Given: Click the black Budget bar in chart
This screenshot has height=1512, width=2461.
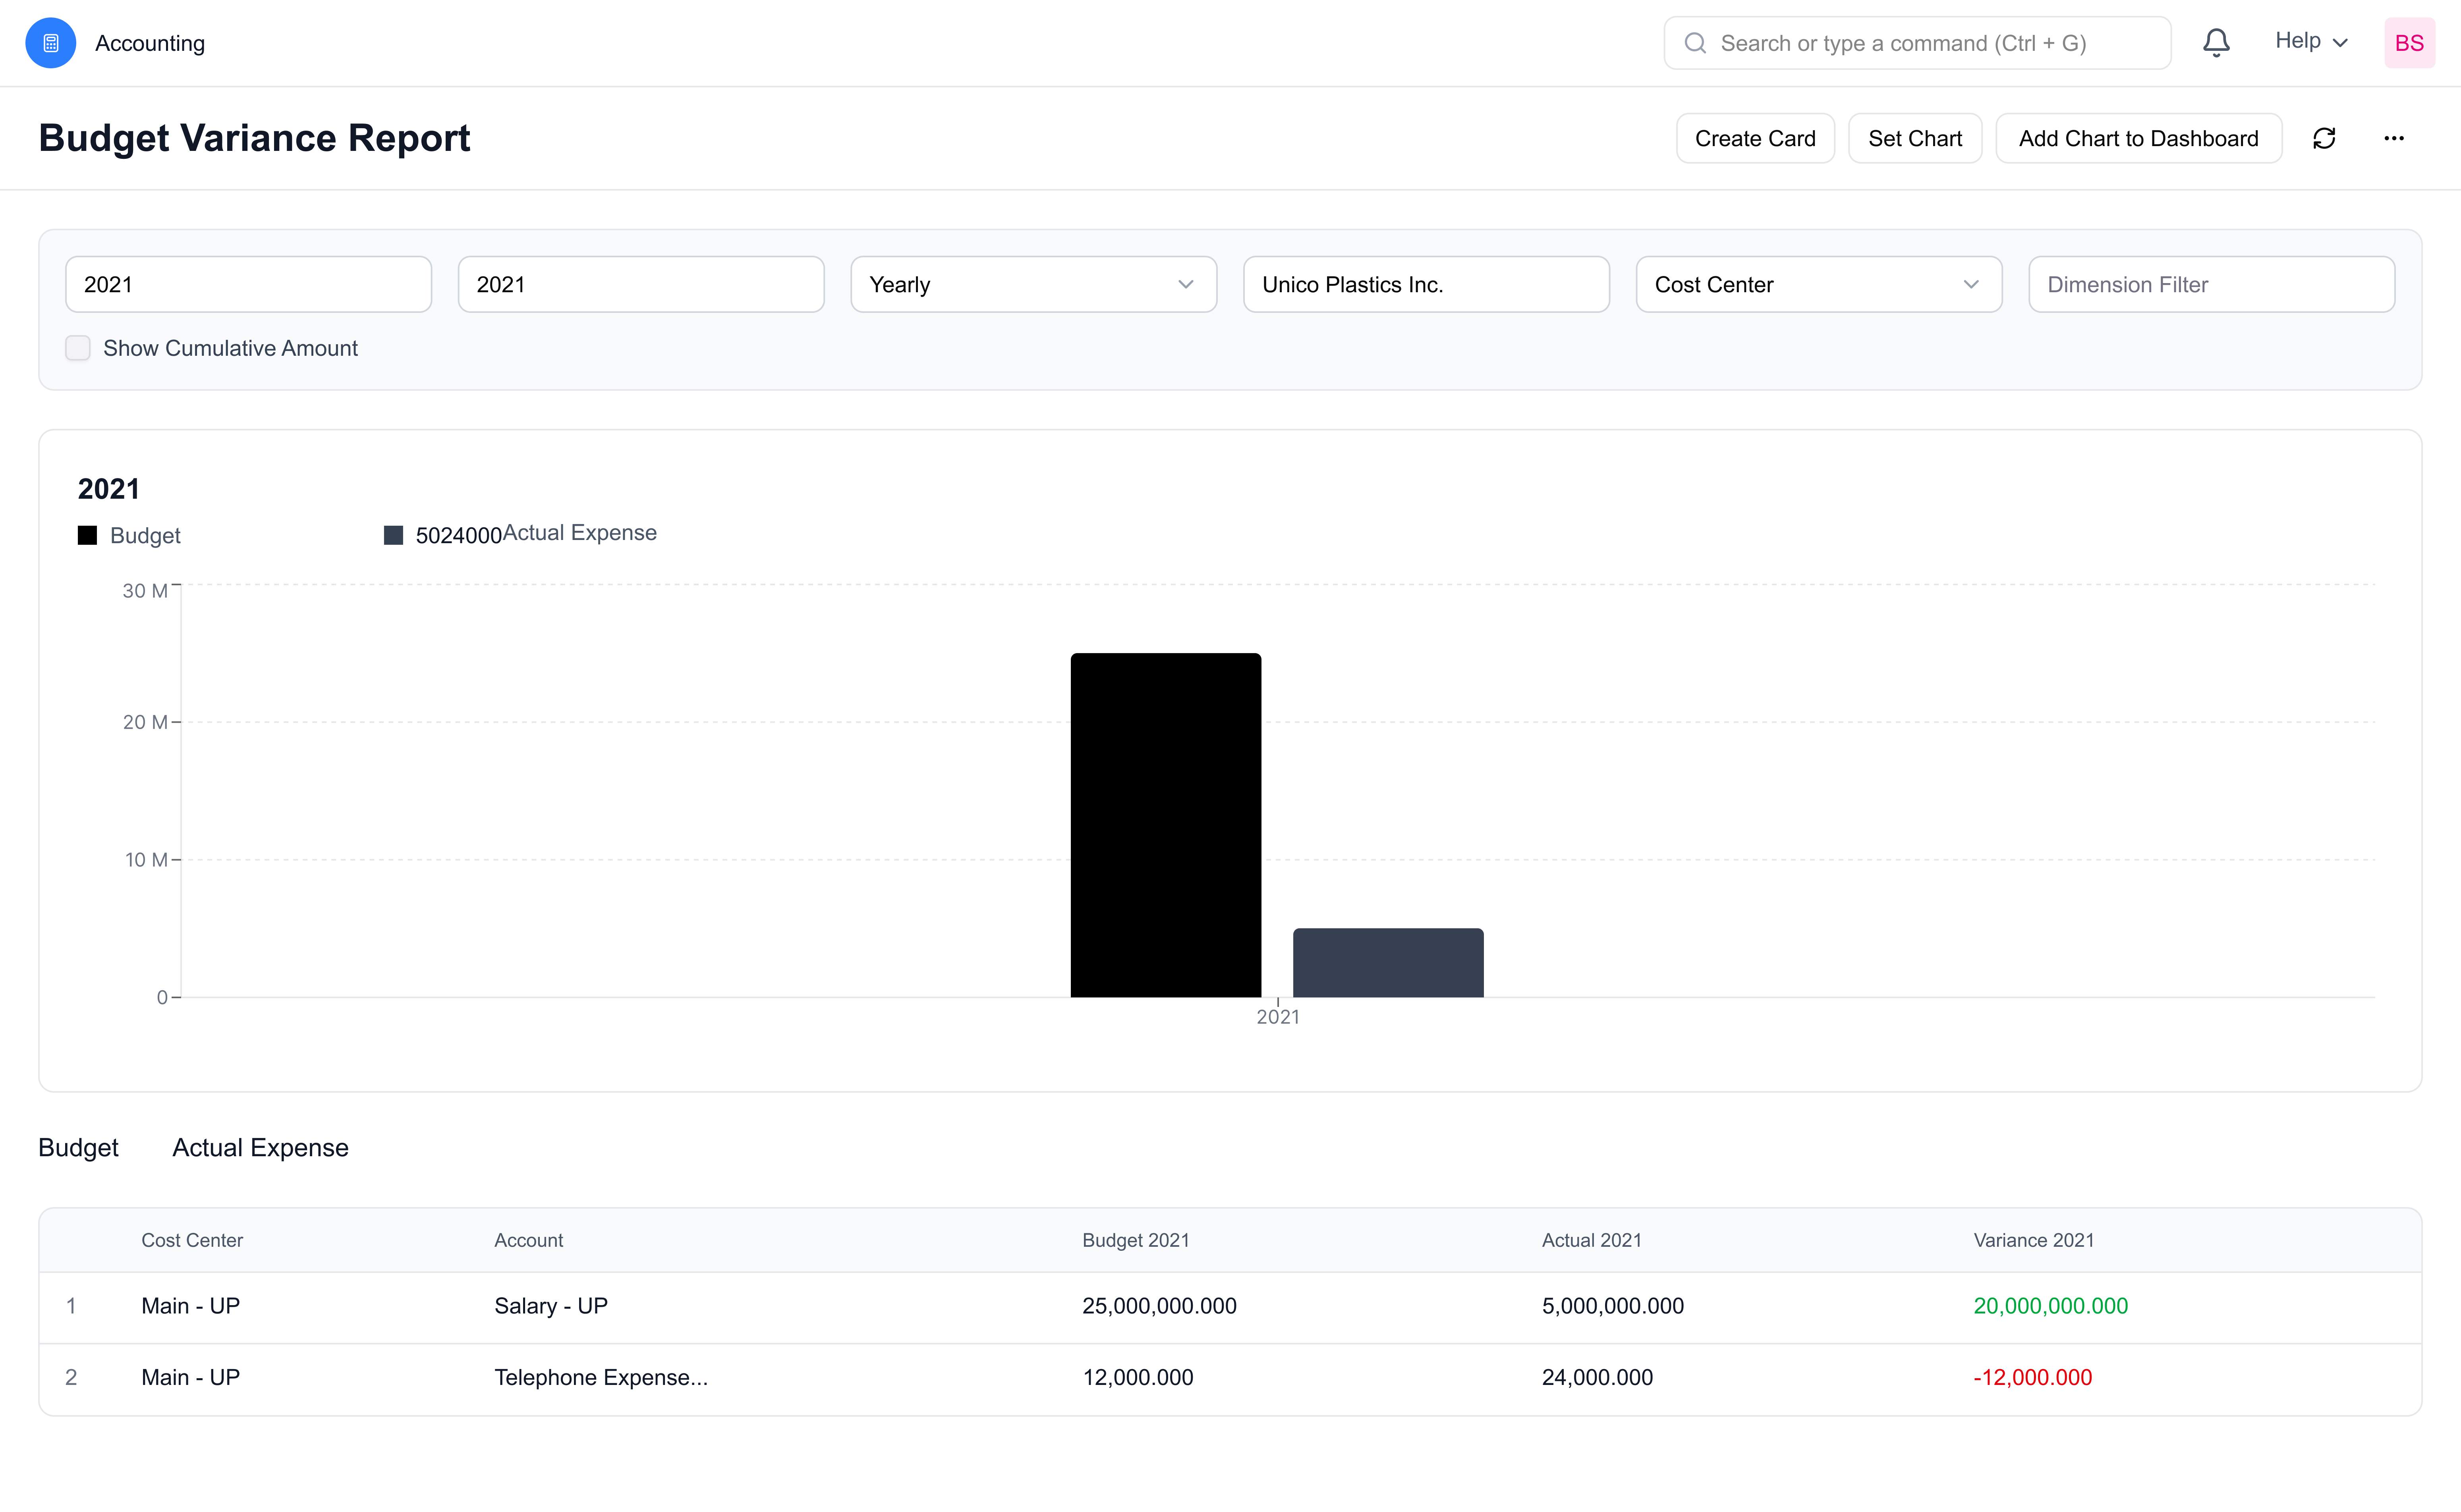Looking at the screenshot, I should [x=1165, y=825].
